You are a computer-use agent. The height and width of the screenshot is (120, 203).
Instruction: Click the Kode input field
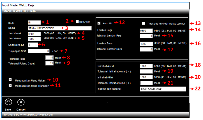coord(34,23)
